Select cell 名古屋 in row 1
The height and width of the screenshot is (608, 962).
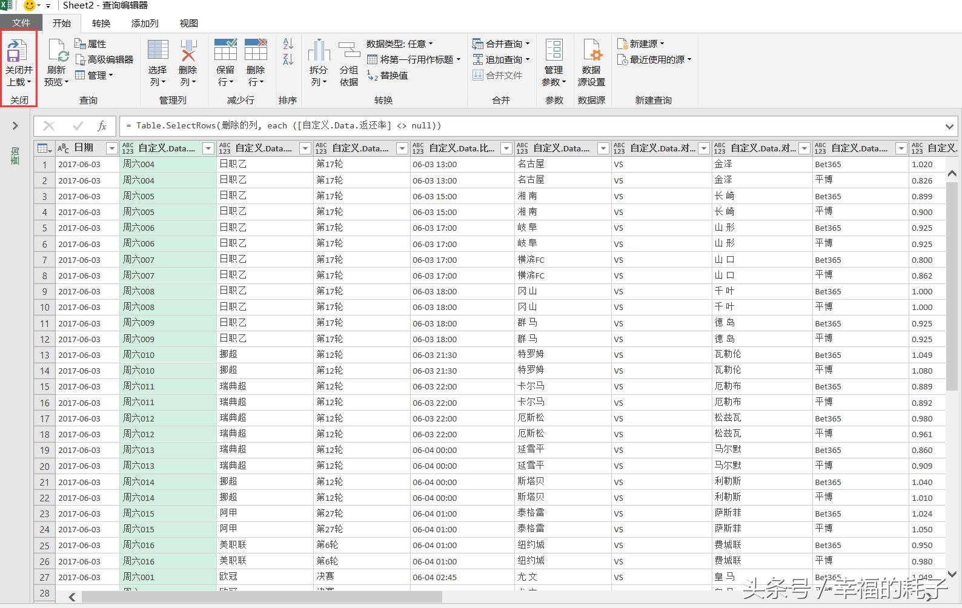[x=563, y=164]
